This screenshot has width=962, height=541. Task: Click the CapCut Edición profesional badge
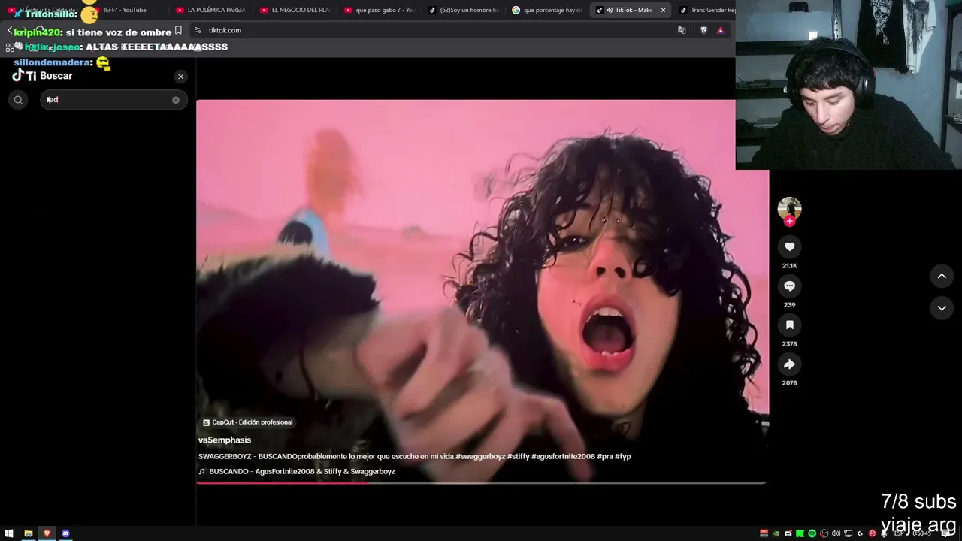coord(247,422)
